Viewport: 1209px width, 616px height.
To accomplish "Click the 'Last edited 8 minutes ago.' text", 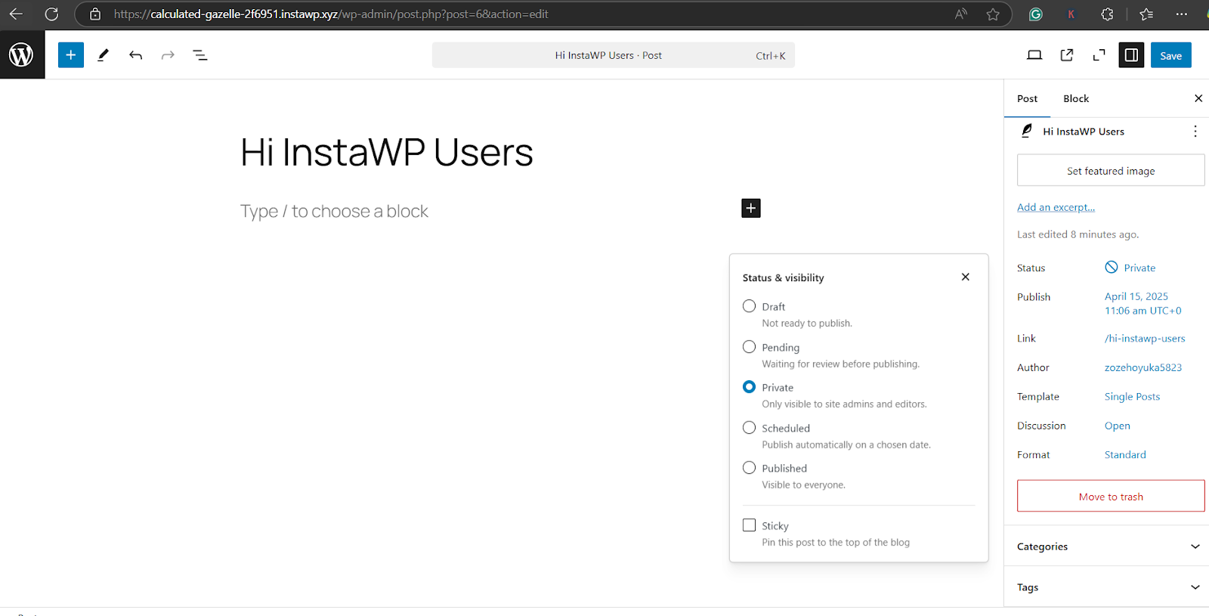I will tap(1078, 235).
